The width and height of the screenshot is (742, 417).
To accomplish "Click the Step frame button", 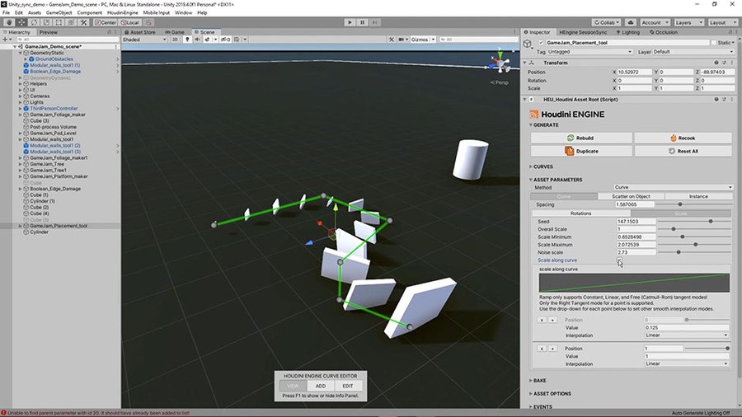I will 375,22.
